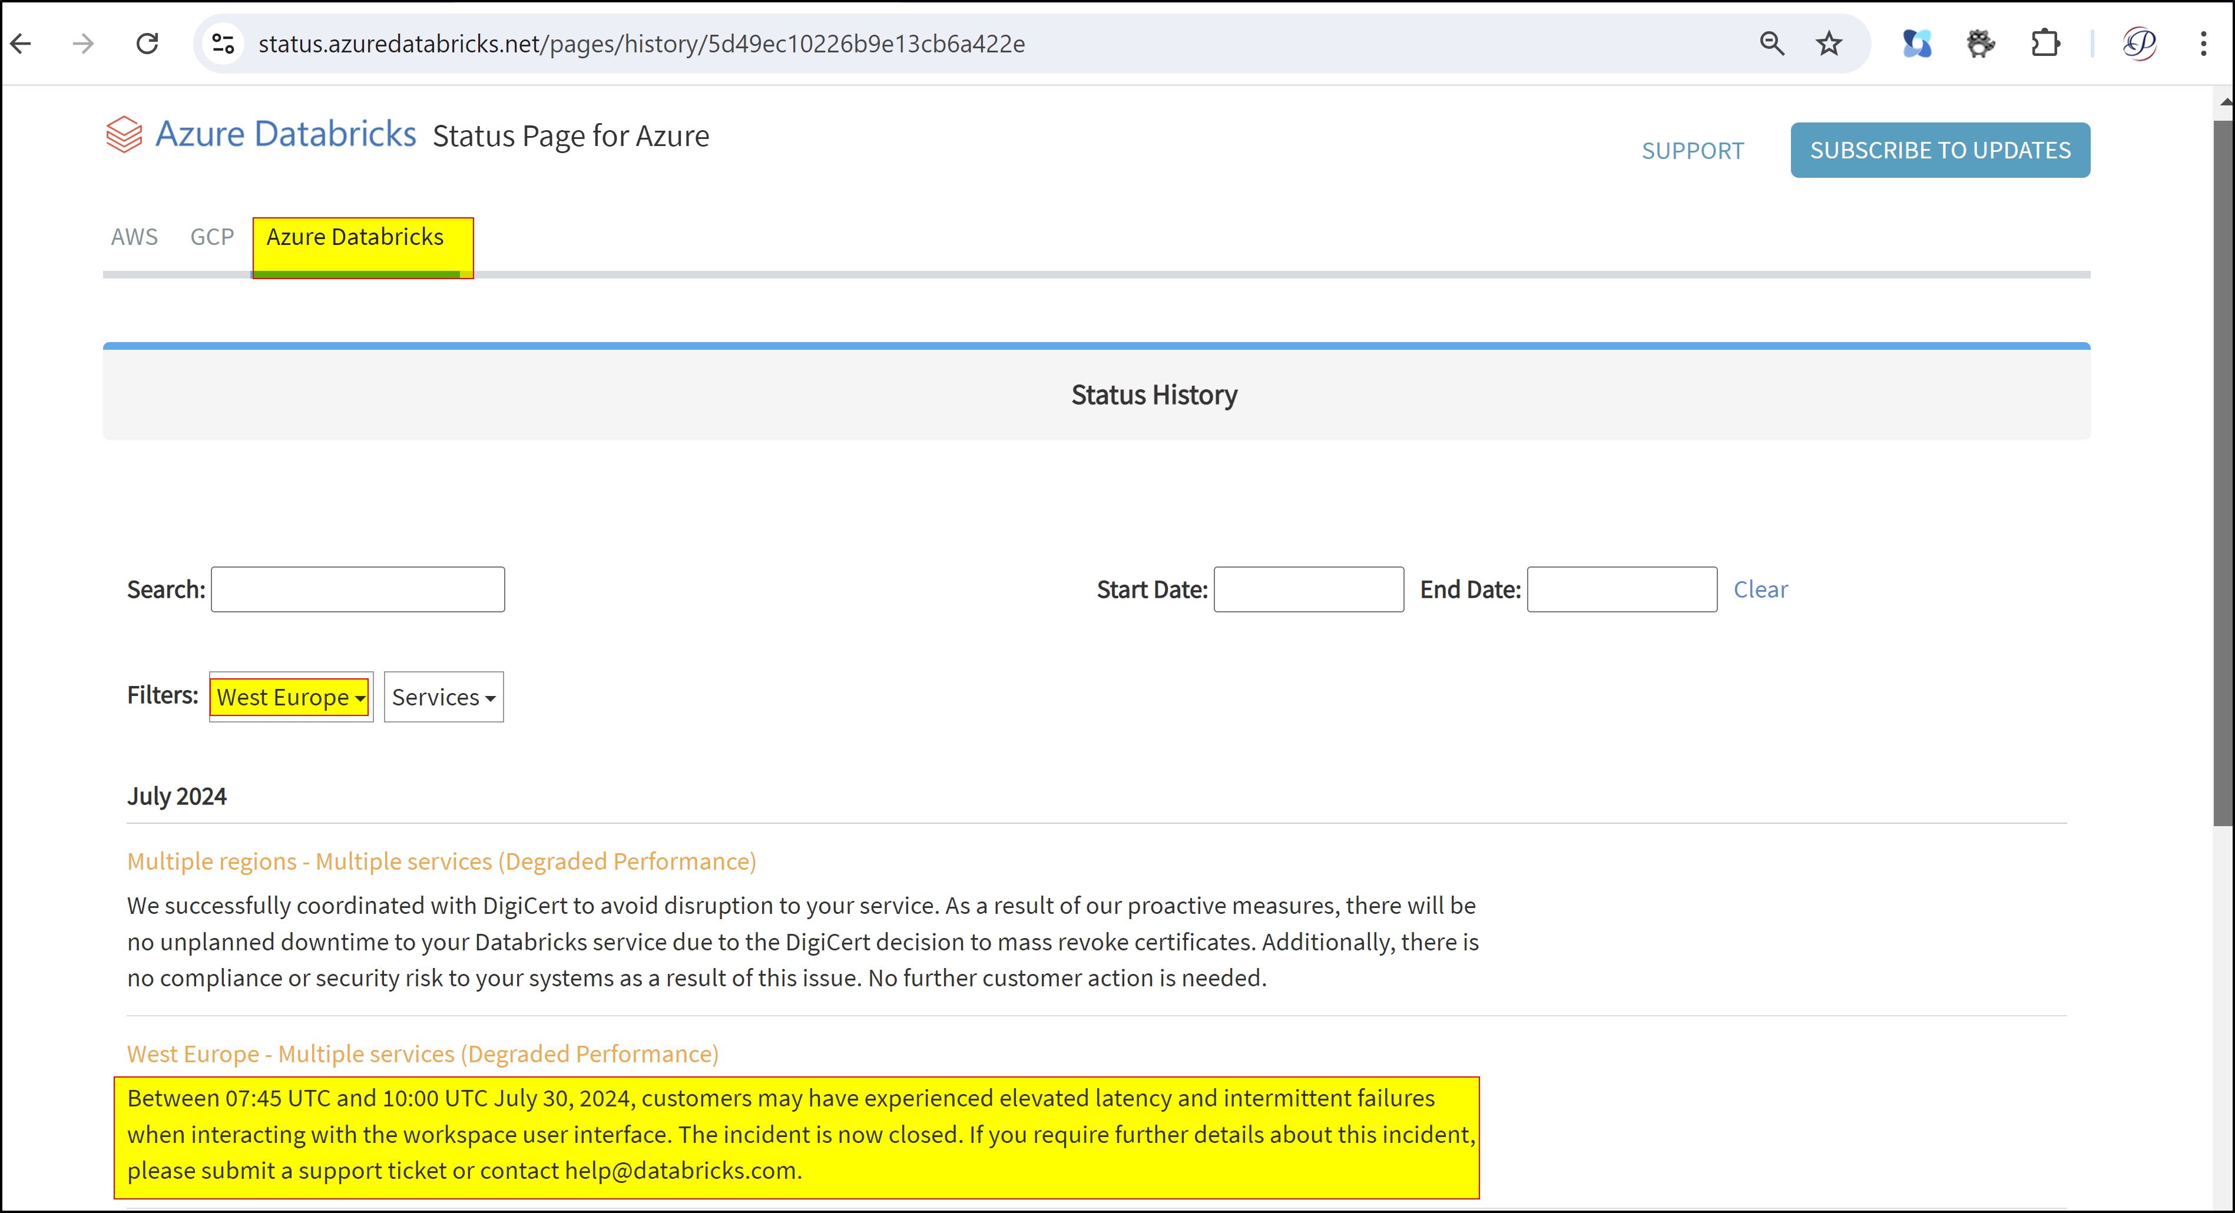
Task: Expand the Services filter dropdown
Action: [443, 697]
